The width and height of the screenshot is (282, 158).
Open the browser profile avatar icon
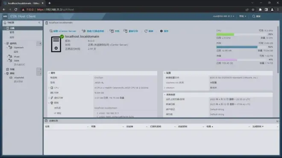tap(272, 9)
